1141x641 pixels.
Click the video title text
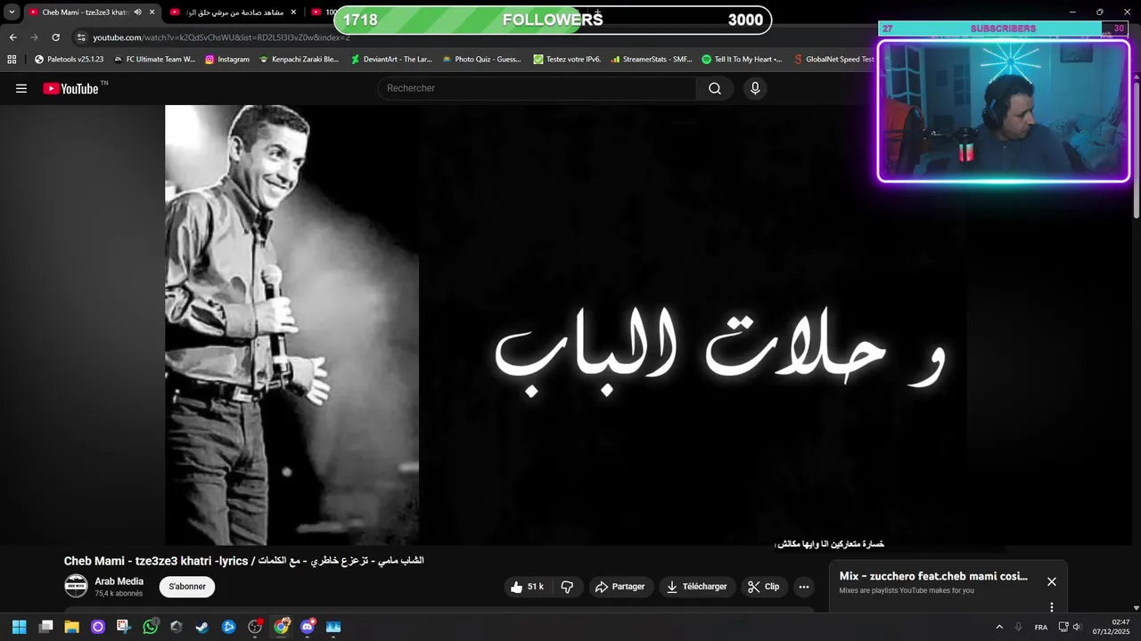pyautogui.click(x=243, y=561)
